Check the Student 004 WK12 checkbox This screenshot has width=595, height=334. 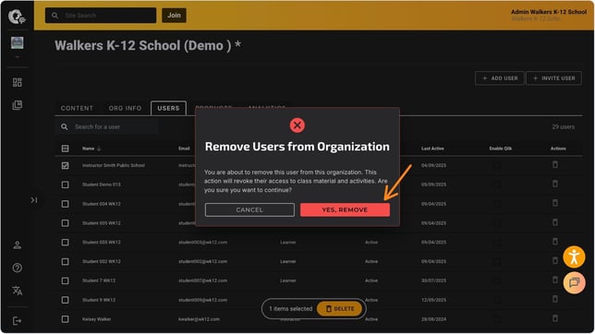pos(66,204)
